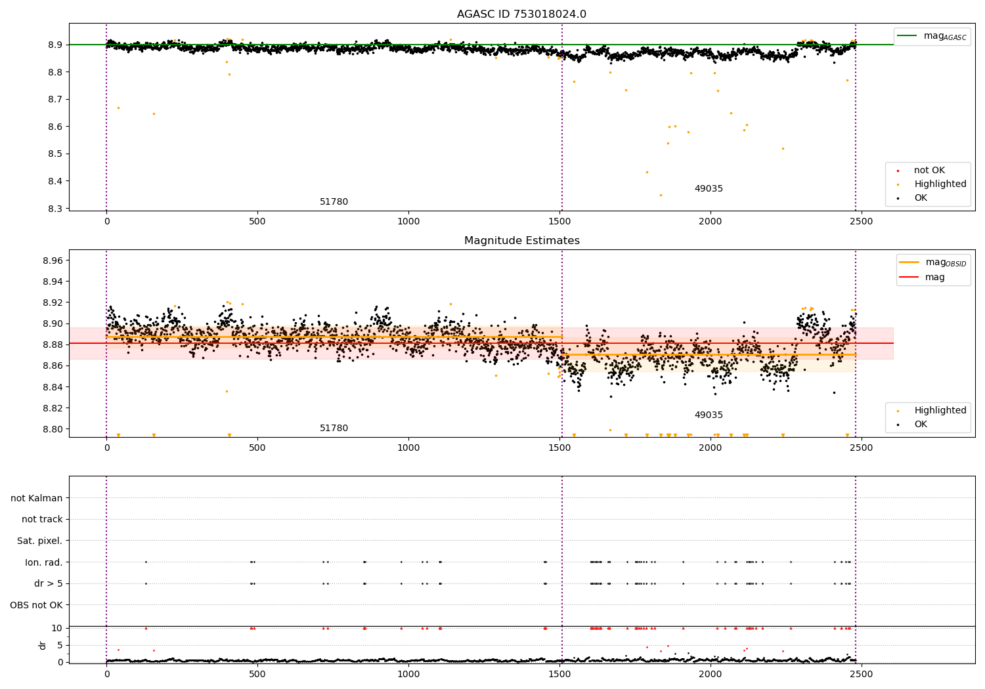The image size is (985, 689).
Task: Click the 'not track' row label
Action: [42, 520]
